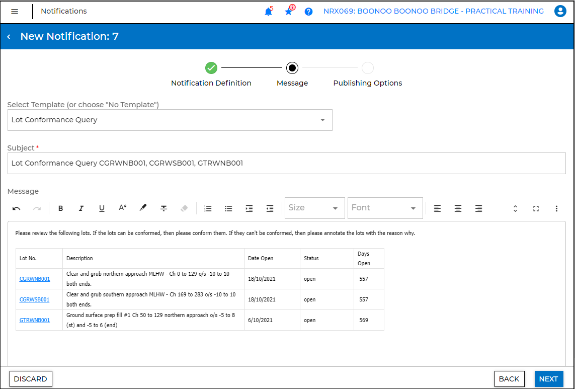Click the expand-collapse vertical arrows icon
The image size is (575, 389).
pos(515,208)
